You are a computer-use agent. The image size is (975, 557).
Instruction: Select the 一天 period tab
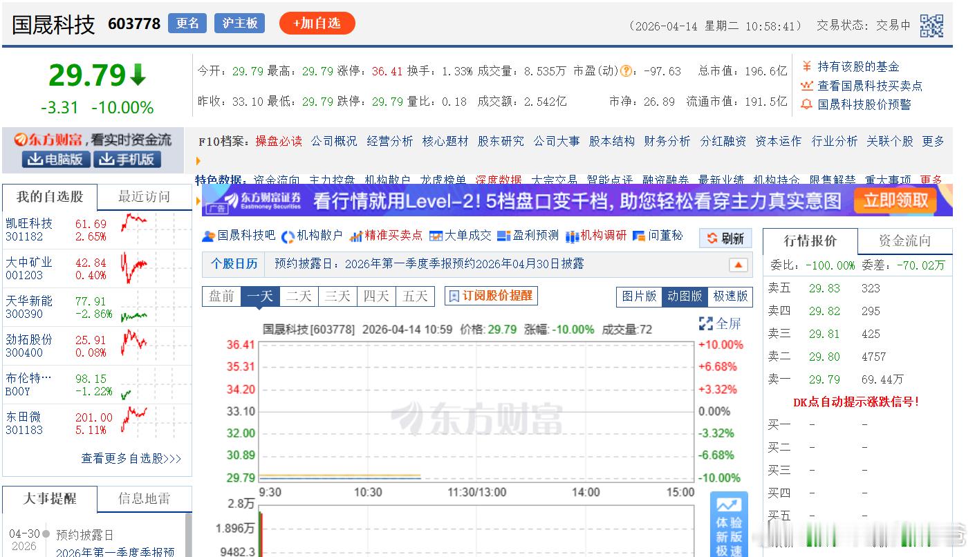pyautogui.click(x=260, y=296)
